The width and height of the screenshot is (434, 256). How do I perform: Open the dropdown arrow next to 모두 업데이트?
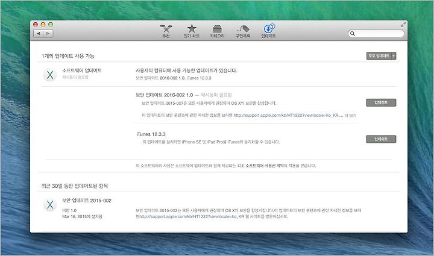[x=394, y=56]
